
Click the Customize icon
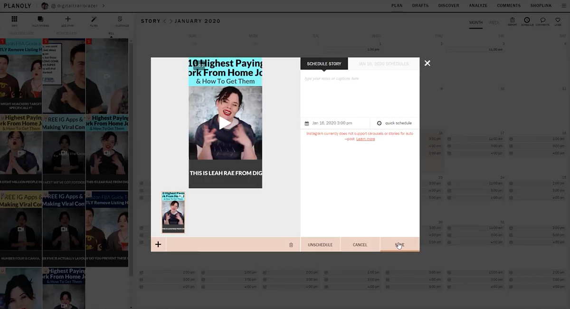coord(120,19)
